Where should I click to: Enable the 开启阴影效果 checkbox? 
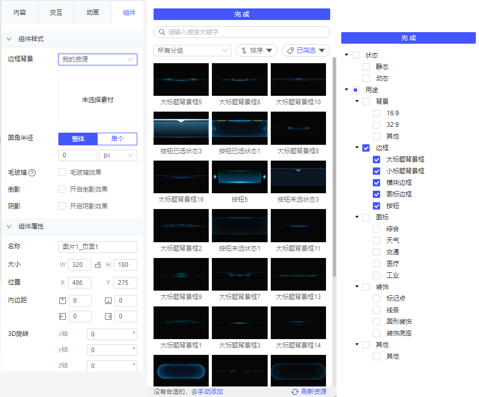(x=62, y=206)
